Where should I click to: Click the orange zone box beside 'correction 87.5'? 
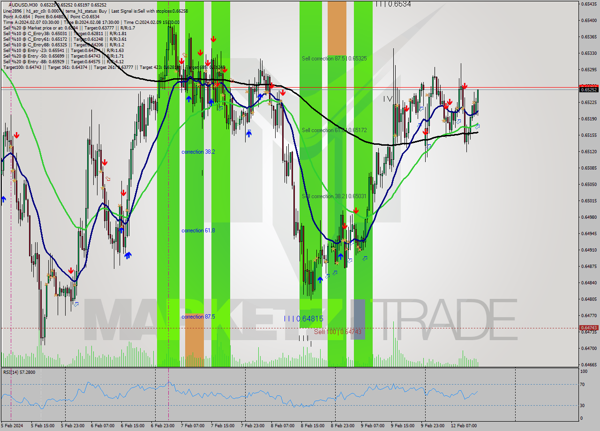point(194,340)
